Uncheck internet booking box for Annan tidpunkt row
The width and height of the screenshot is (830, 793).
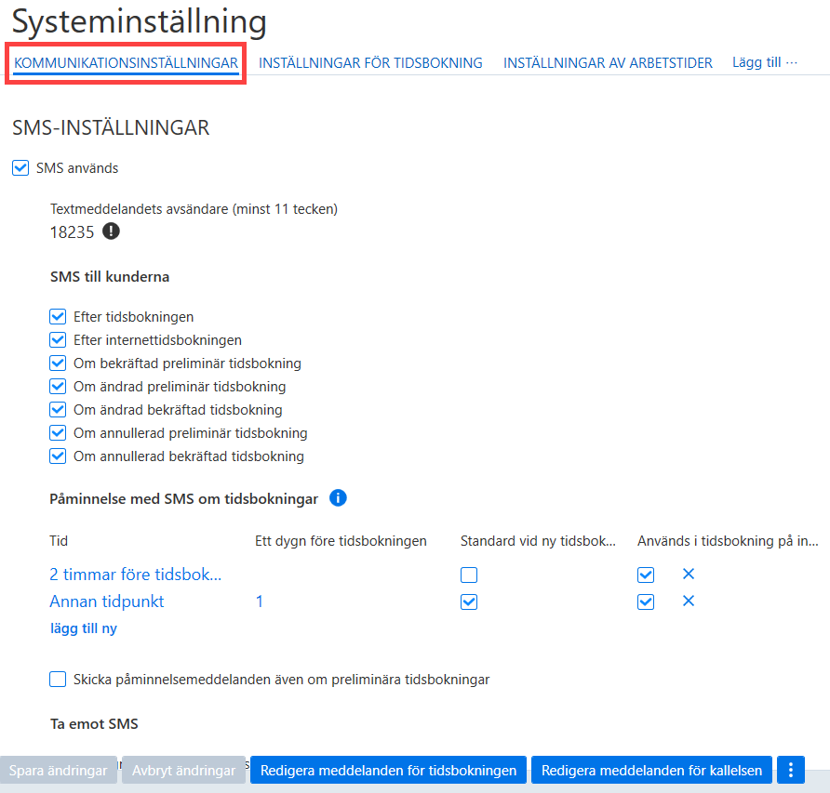pyautogui.click(x=646, y=602)
